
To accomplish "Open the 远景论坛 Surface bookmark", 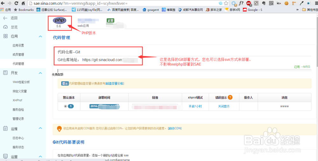I will click(x=52, y=10).
